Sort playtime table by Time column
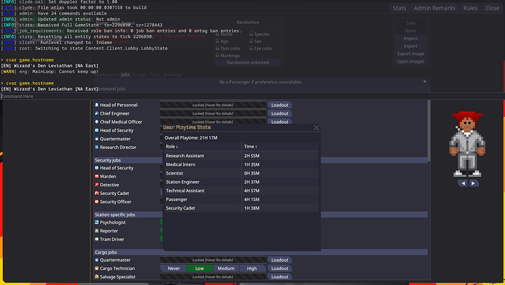Image resolution: width=505 pixels, height=285 pixels. 280,146
